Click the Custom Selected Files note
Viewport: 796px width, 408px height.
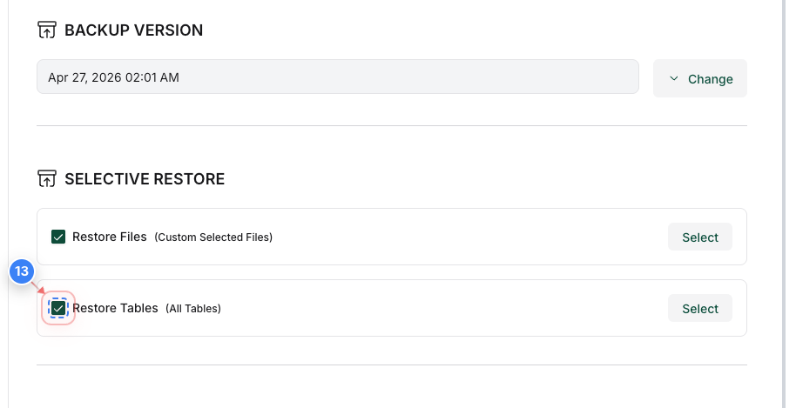coord(213,237)
